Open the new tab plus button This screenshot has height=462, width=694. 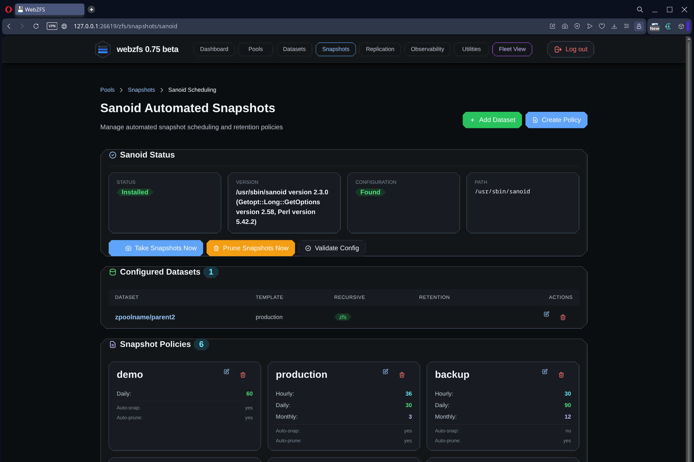(x=91, y=9)
